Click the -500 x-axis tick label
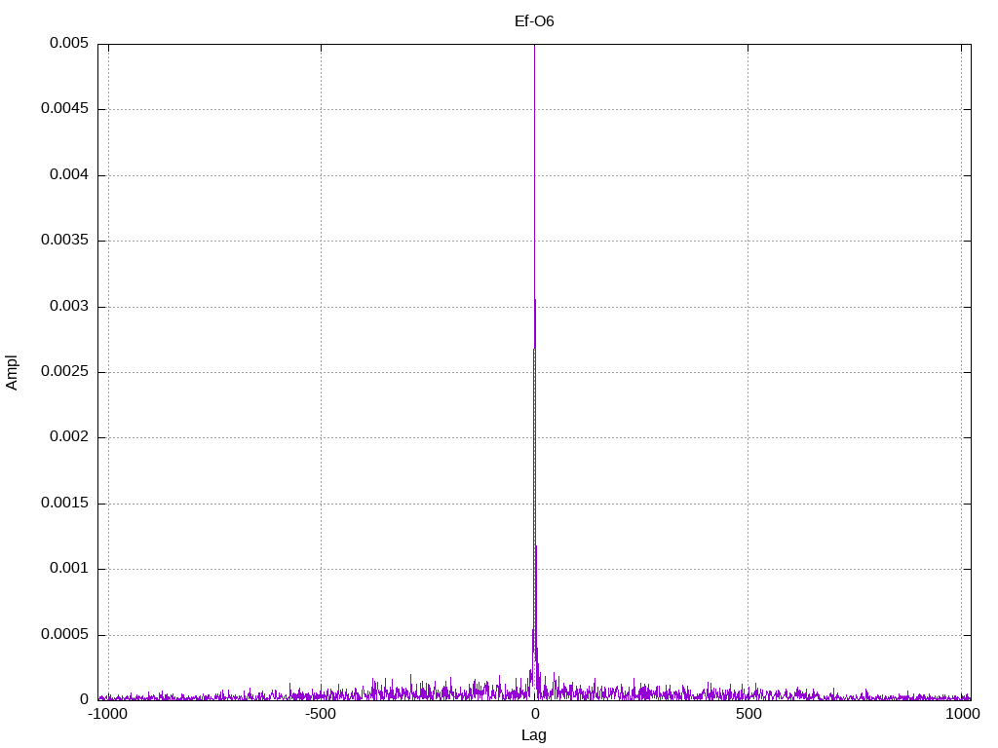 pyautogui.click(x=320, y=714)
